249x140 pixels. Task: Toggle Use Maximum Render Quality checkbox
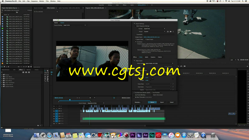[134, 92]
